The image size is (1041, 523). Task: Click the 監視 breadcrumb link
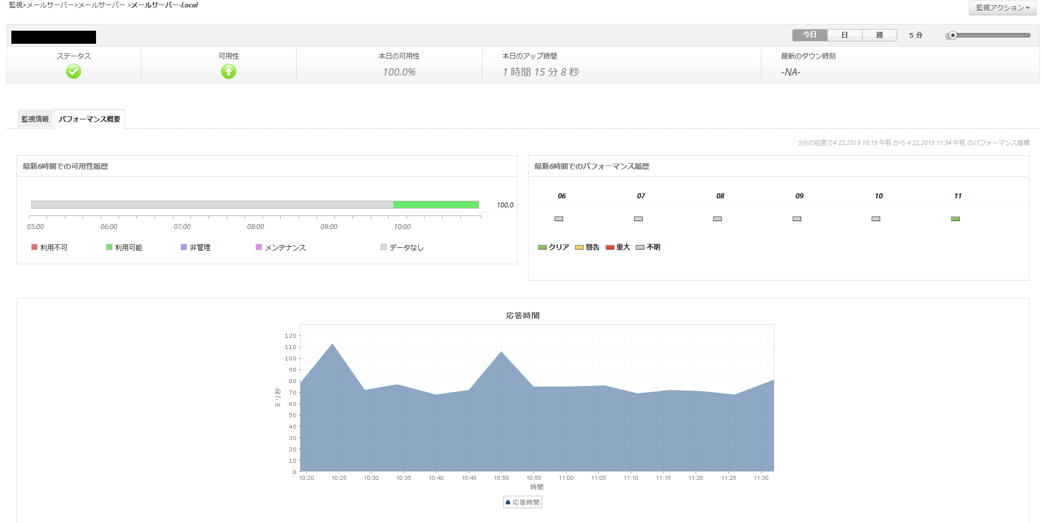click(15, 5)
